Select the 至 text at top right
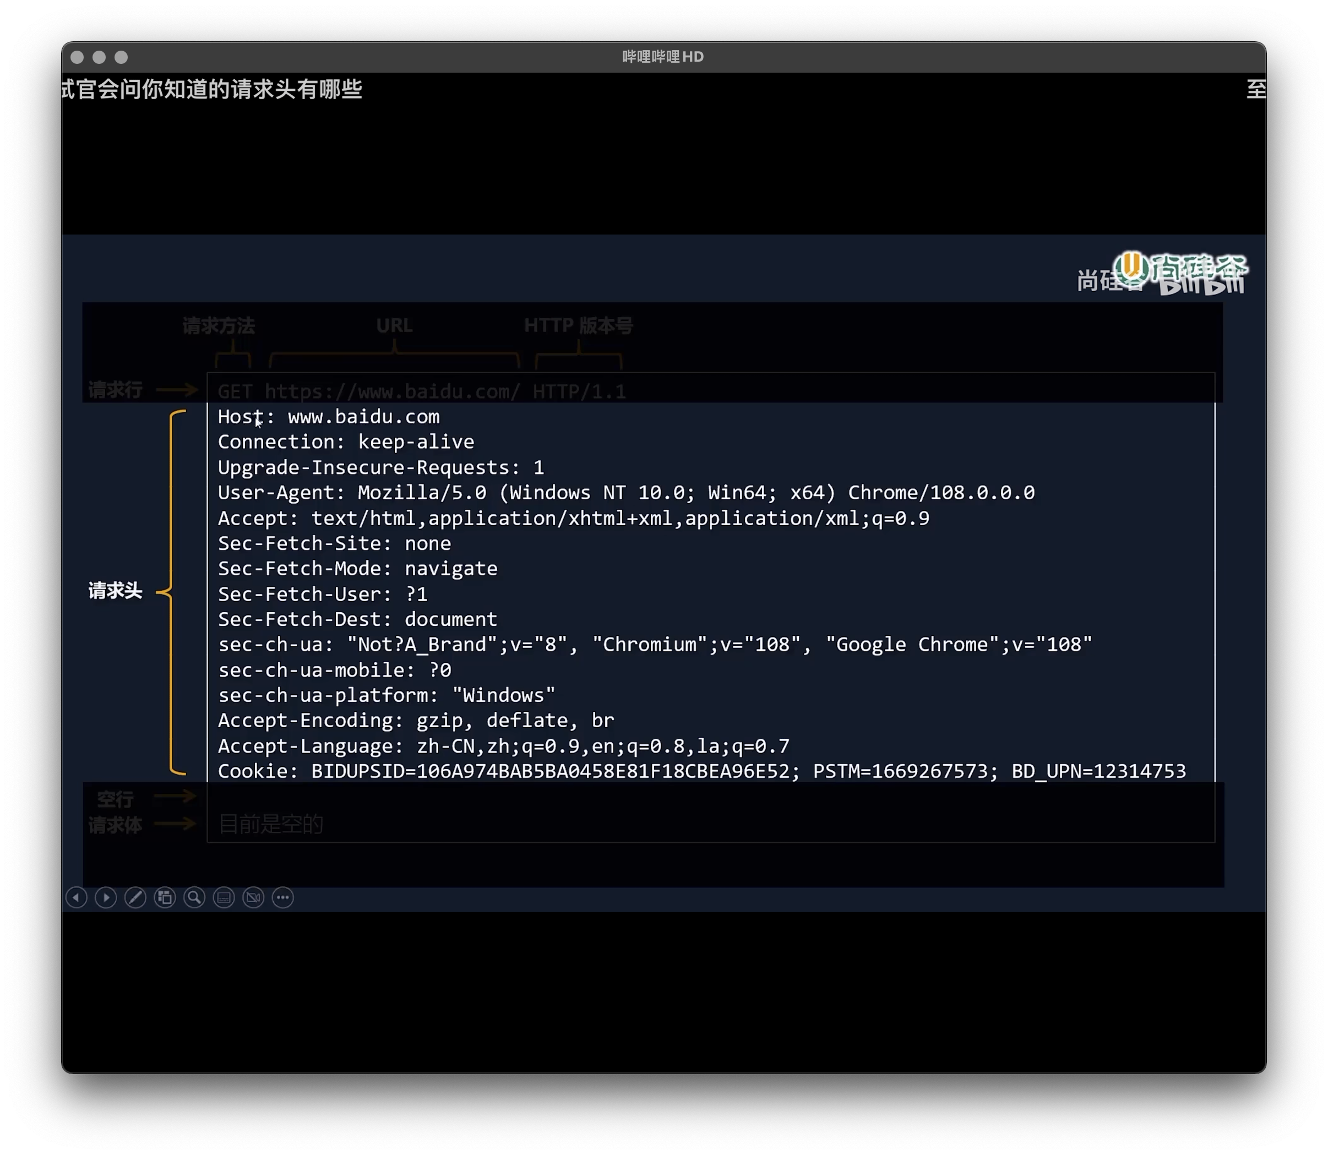Screen dimensions: 1328x1155 pos(1257,90)
